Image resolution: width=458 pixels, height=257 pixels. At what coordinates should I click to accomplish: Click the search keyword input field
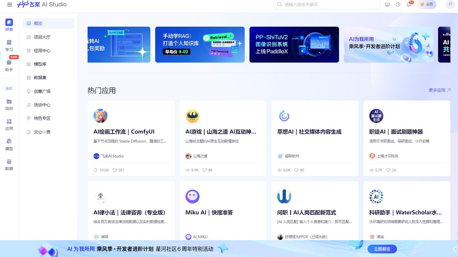[326, 4]
